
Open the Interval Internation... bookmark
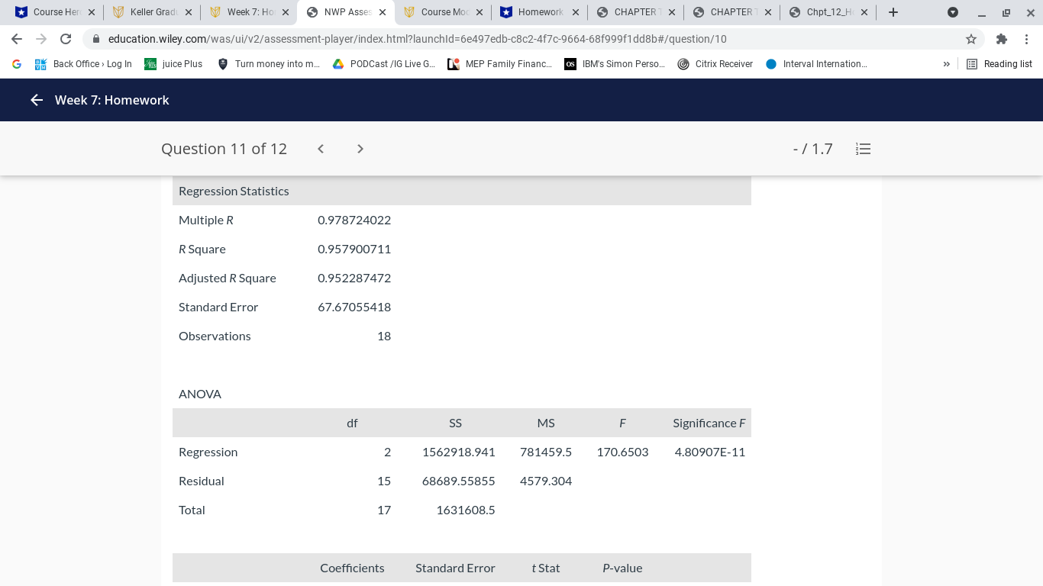816,64
